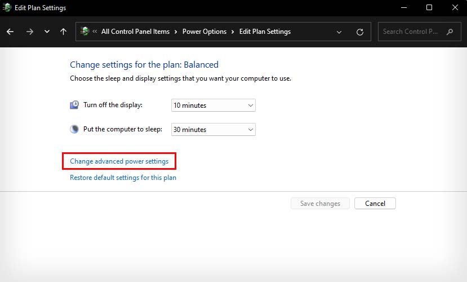Expand chevron after All Control Panel Items

pyautogui.click(x=176, y=32)
